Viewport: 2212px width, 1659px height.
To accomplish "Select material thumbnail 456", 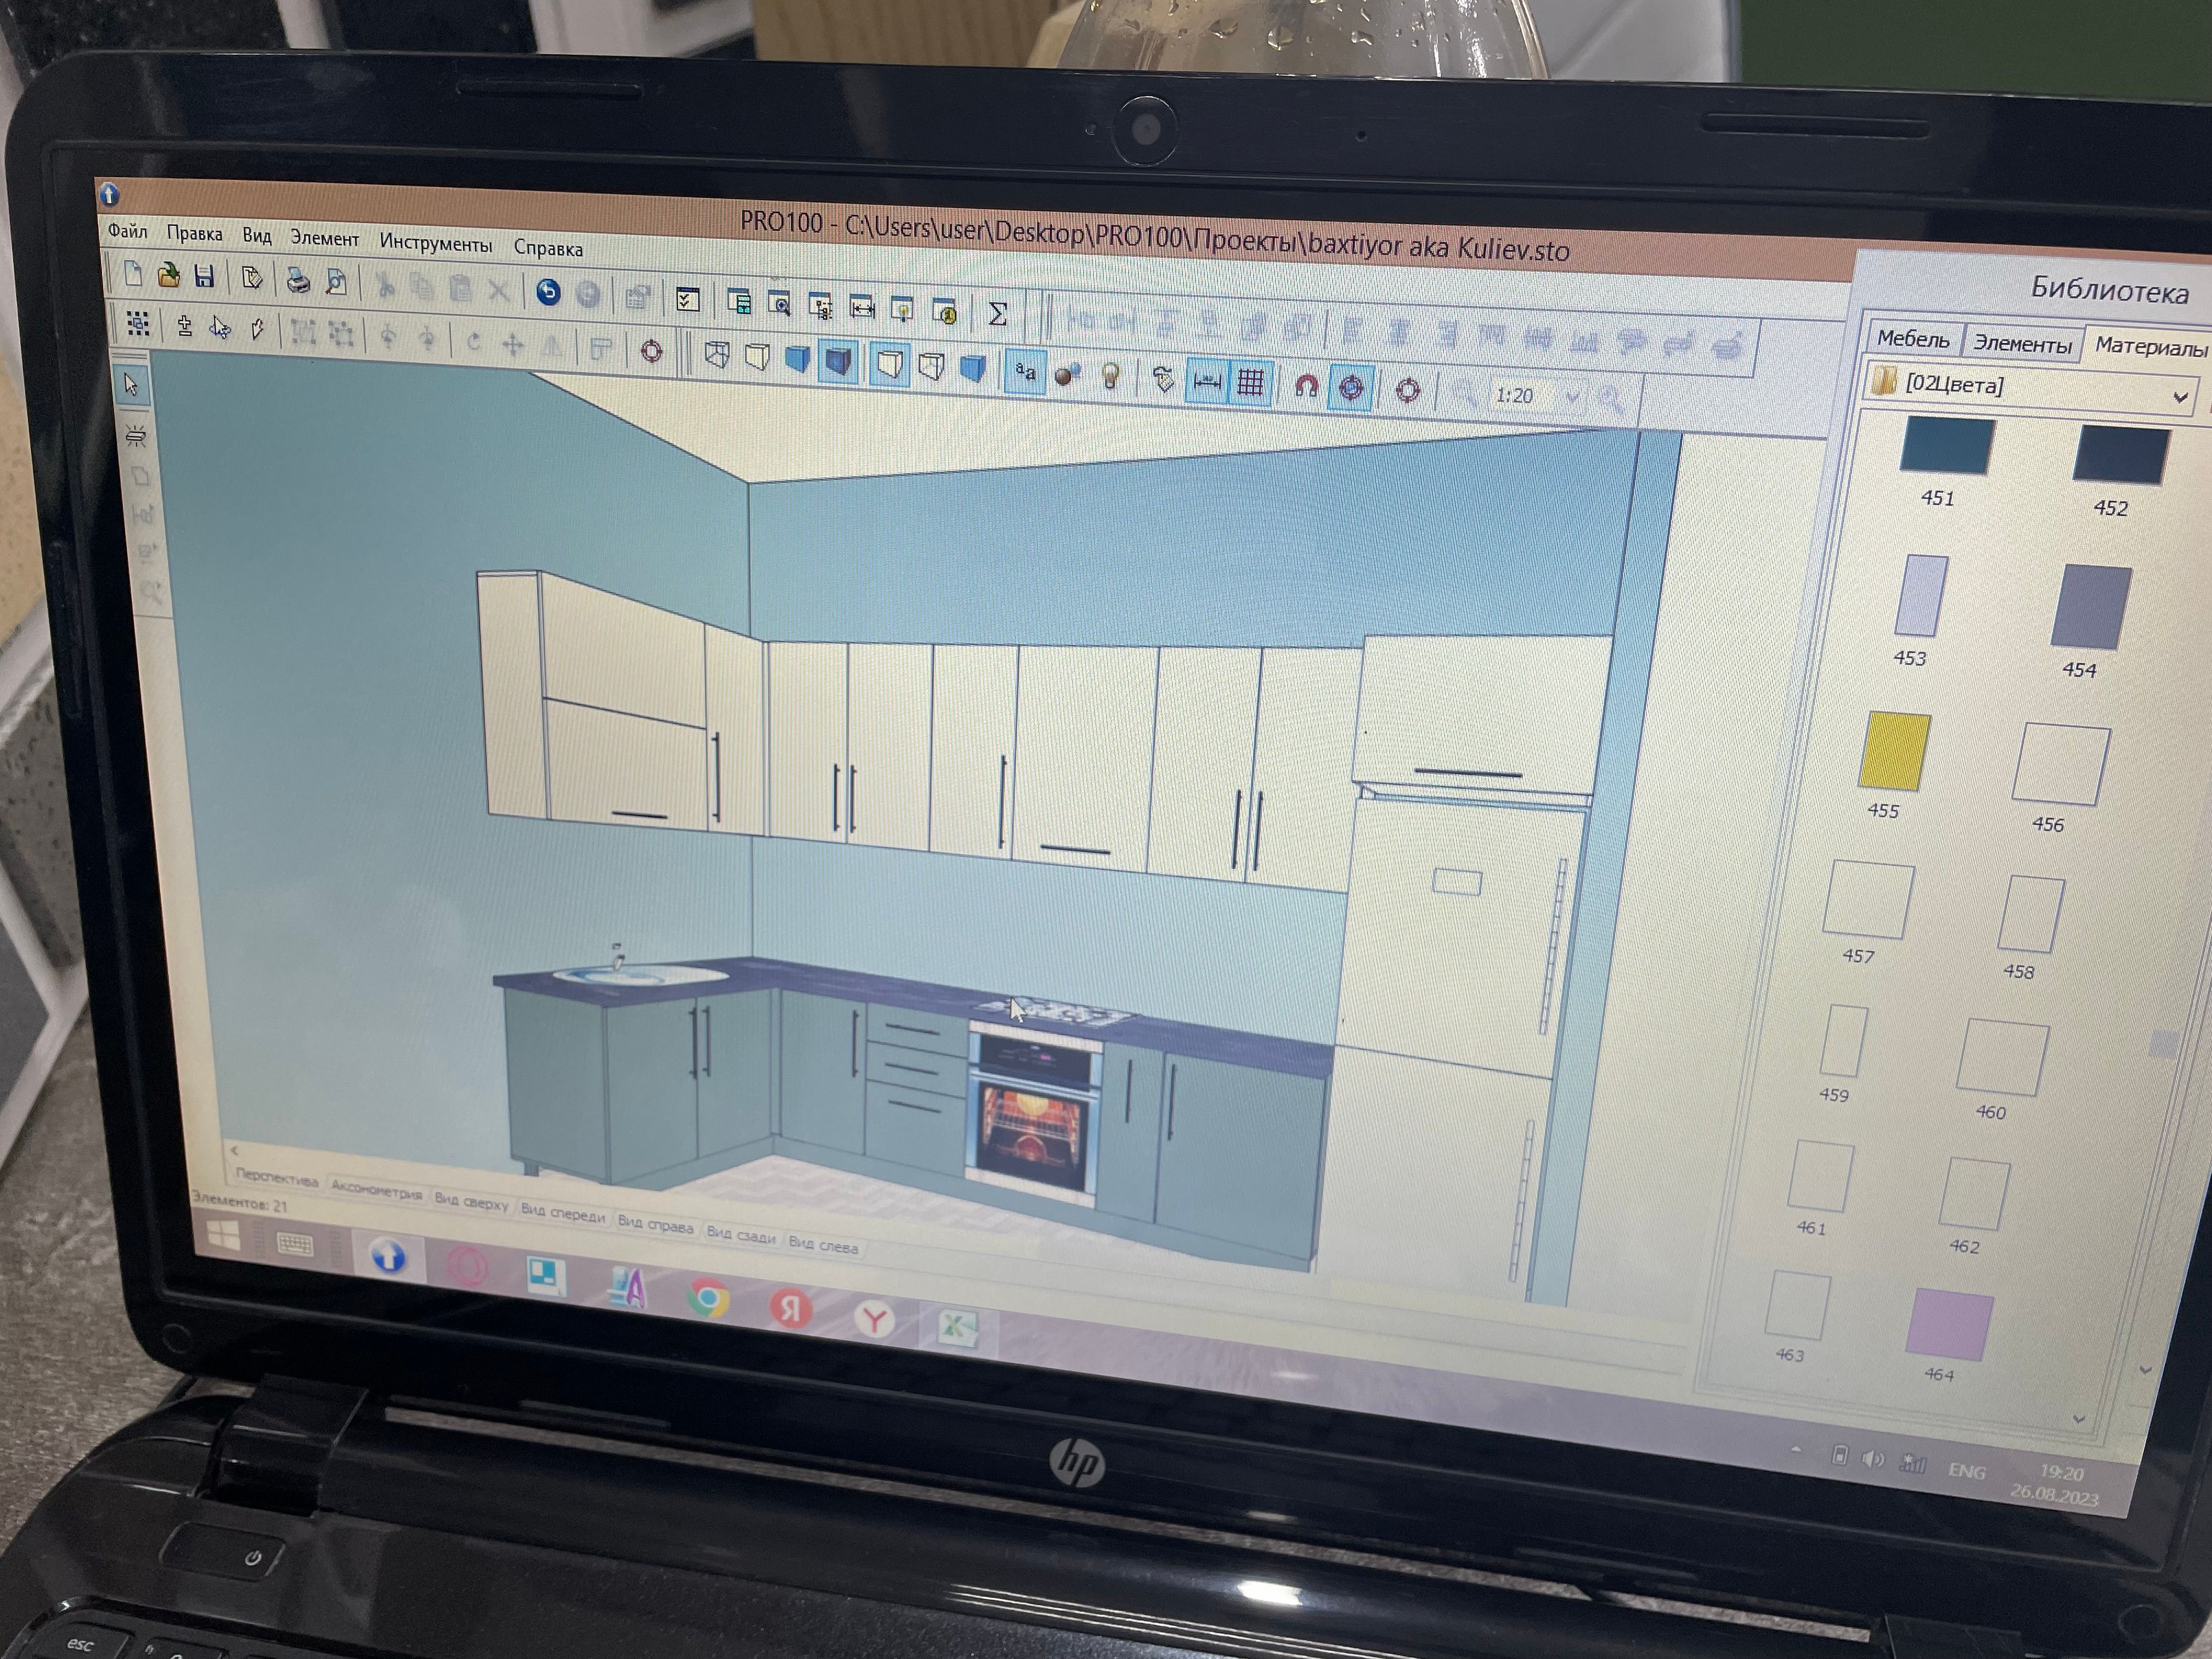I will [2061, 765].
